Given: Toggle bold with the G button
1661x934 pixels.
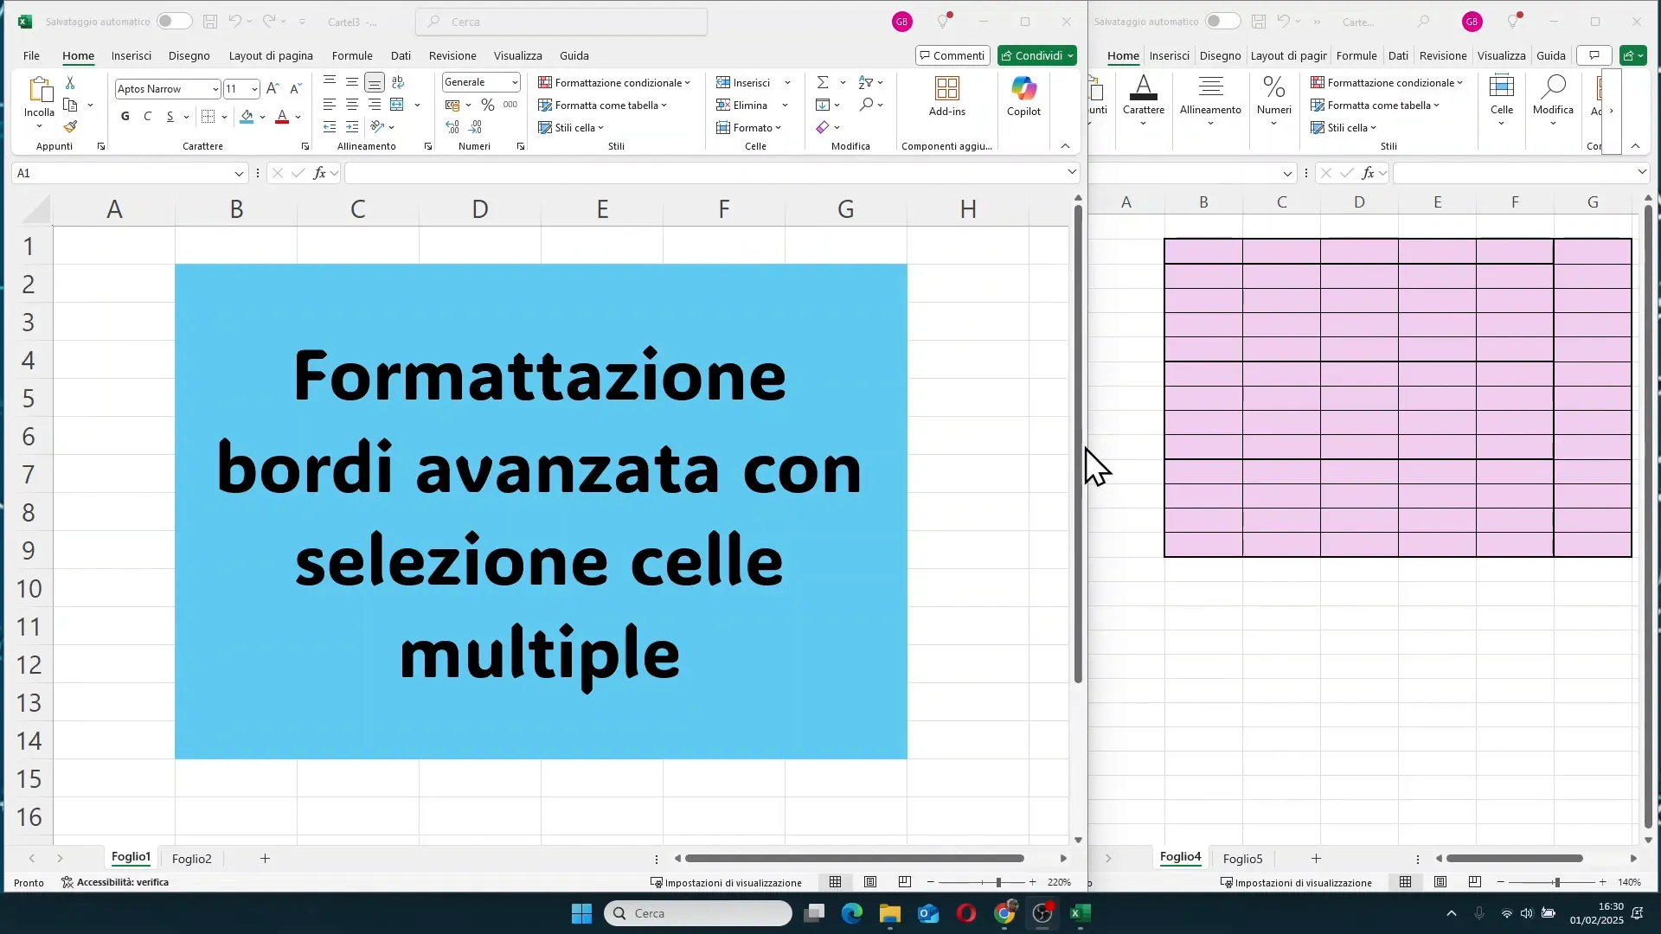Looking at the screenshot, I should coord(125,117).
